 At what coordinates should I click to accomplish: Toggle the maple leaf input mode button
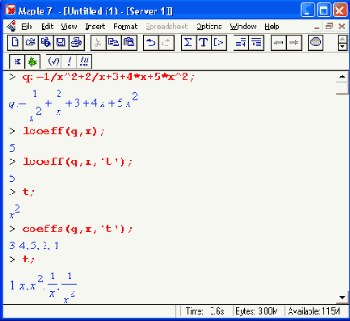(x=32, y=61)
